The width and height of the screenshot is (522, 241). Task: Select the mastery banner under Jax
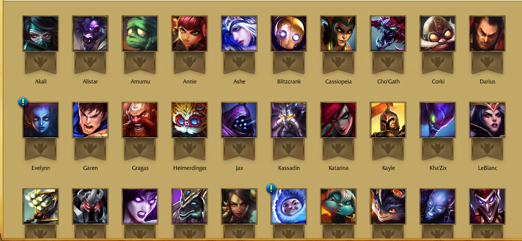tap(239, 149)
